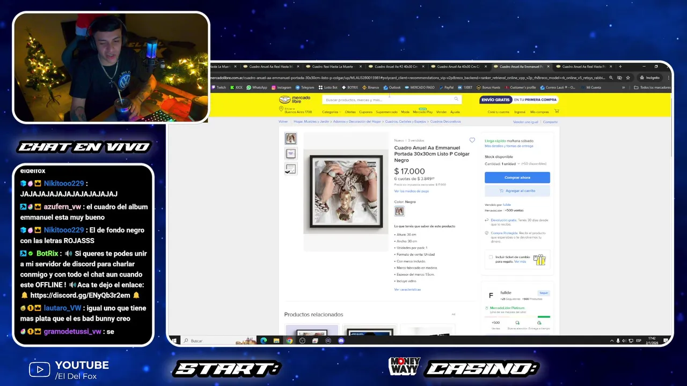This screenshot has width=687, height=386.
Task: Show hidden system tray icons
Action: tap(611, 340)
